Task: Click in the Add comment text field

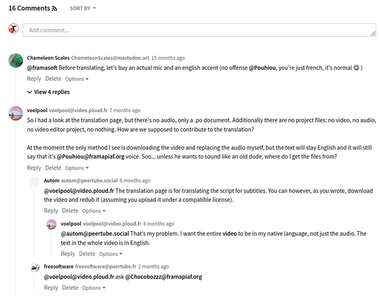Action: tap(199, 30)
